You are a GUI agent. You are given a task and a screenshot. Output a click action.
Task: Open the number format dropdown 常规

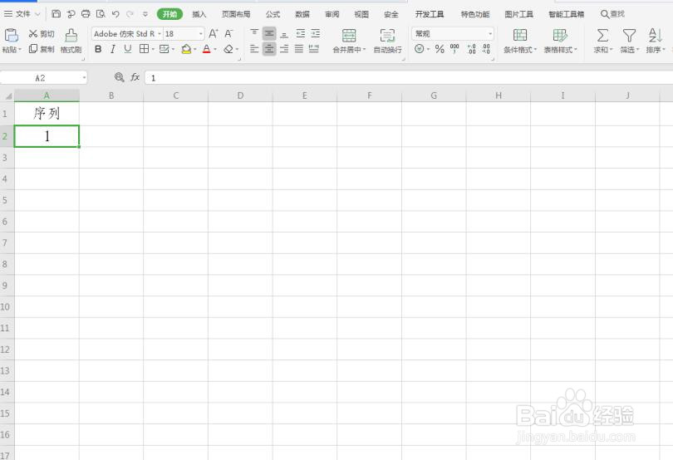coord(489,33)
